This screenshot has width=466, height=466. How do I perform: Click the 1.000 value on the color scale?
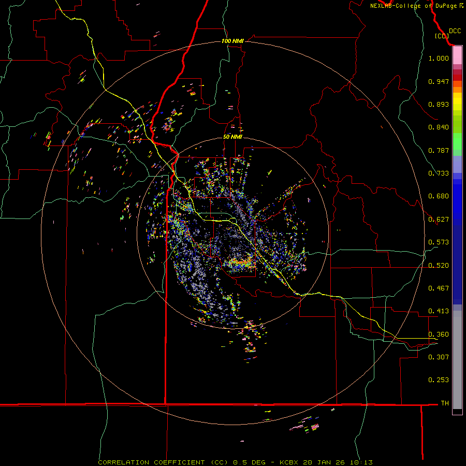[x=439, y=58]
